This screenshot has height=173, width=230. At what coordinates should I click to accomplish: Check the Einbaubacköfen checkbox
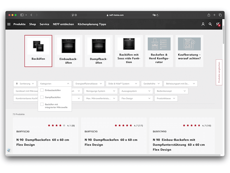tap(42, 90)
